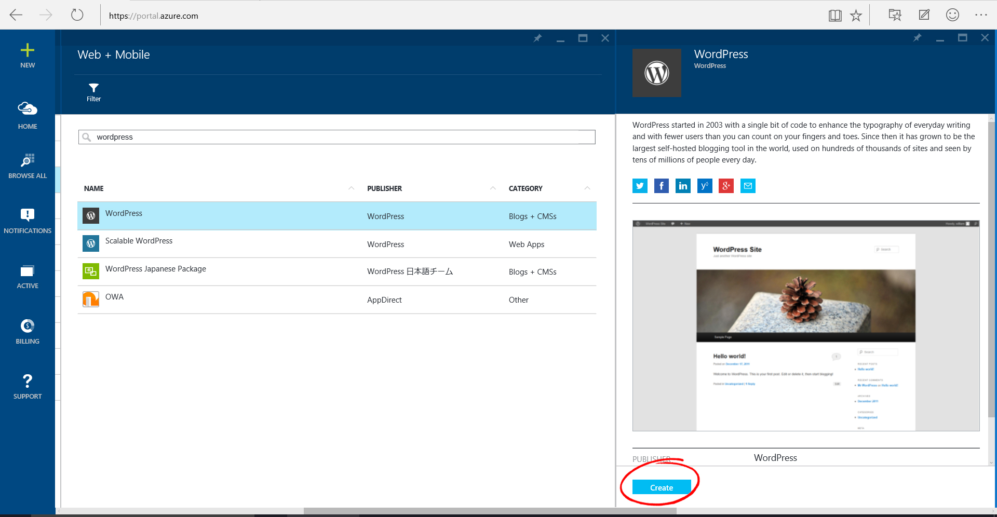Share WordPress via email icon
This screenshot has width=997, height=517.
pos(748,186)
